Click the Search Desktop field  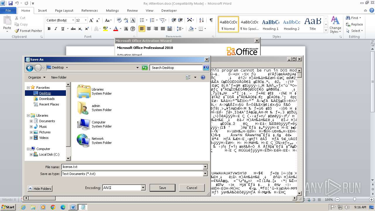[x=176, y=68]
